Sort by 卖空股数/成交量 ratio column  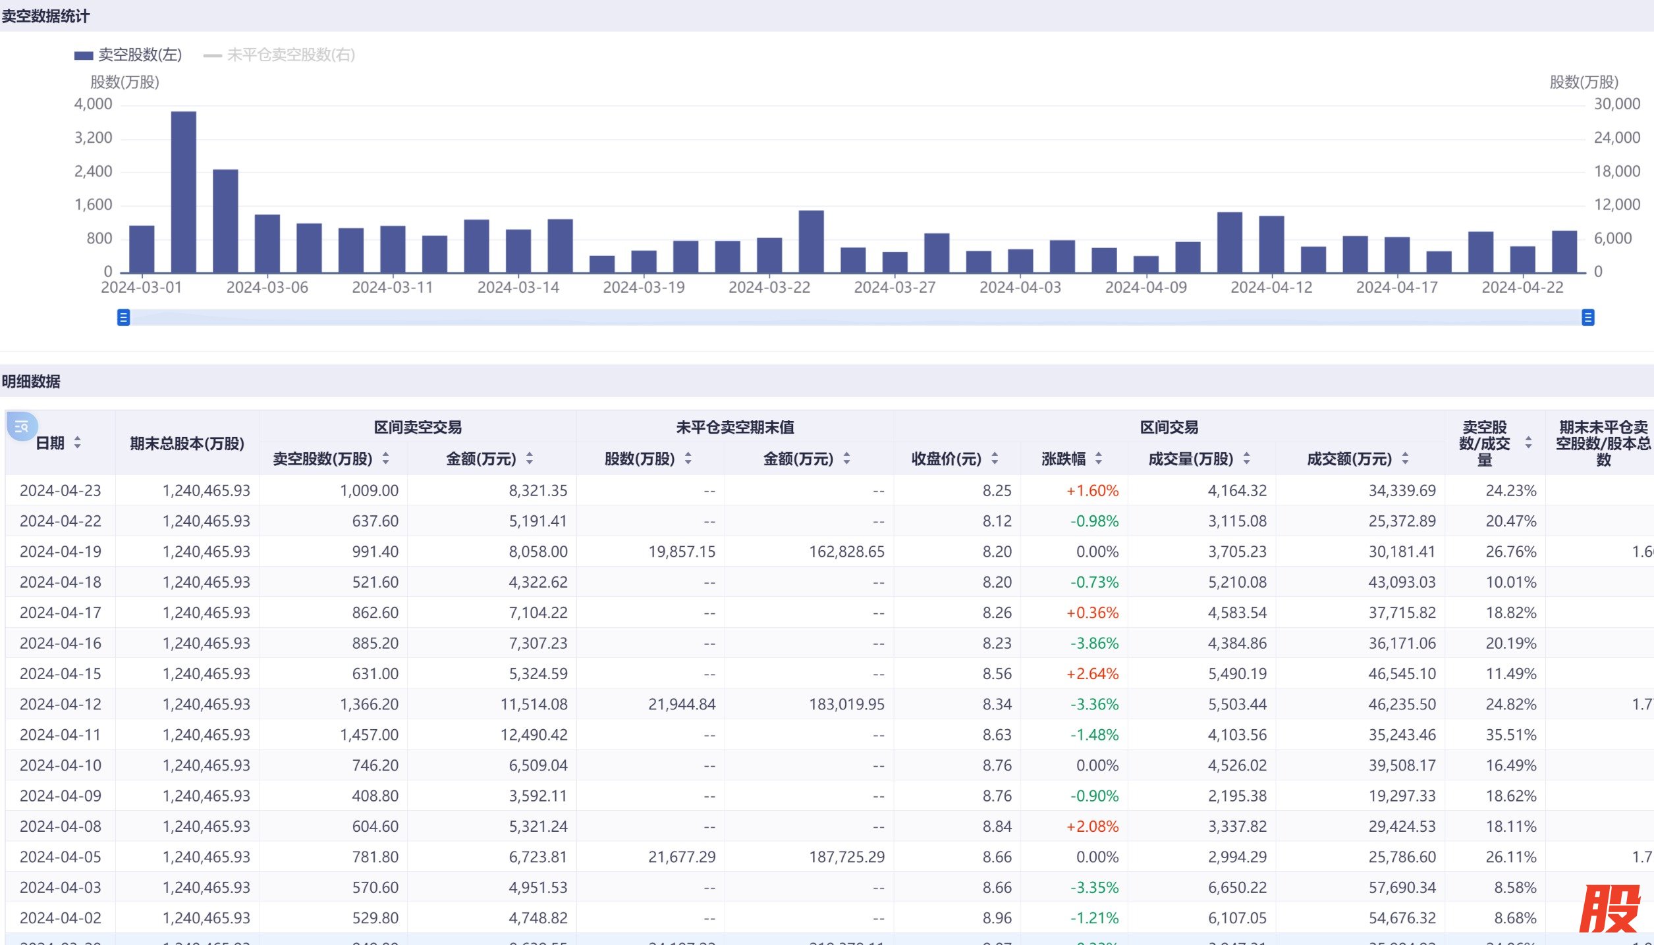point(1528,443)
